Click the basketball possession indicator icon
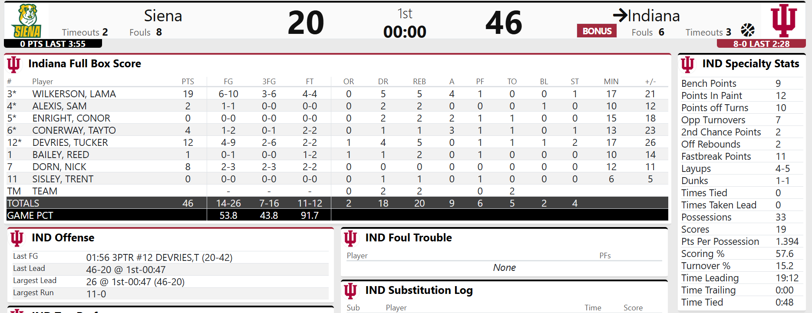 pos(748,30)
